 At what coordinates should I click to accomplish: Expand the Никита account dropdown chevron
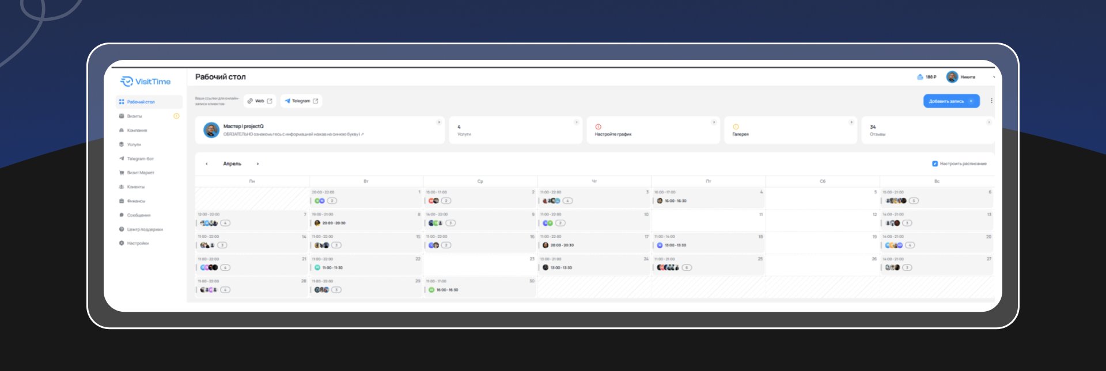[994, 77]
